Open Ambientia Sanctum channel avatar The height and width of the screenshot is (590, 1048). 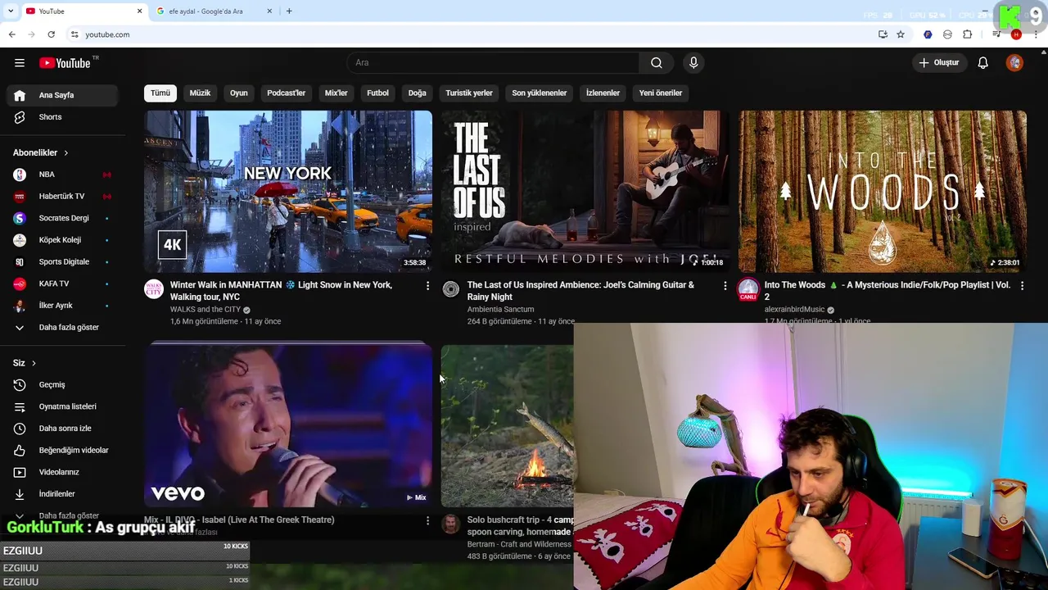451,288
